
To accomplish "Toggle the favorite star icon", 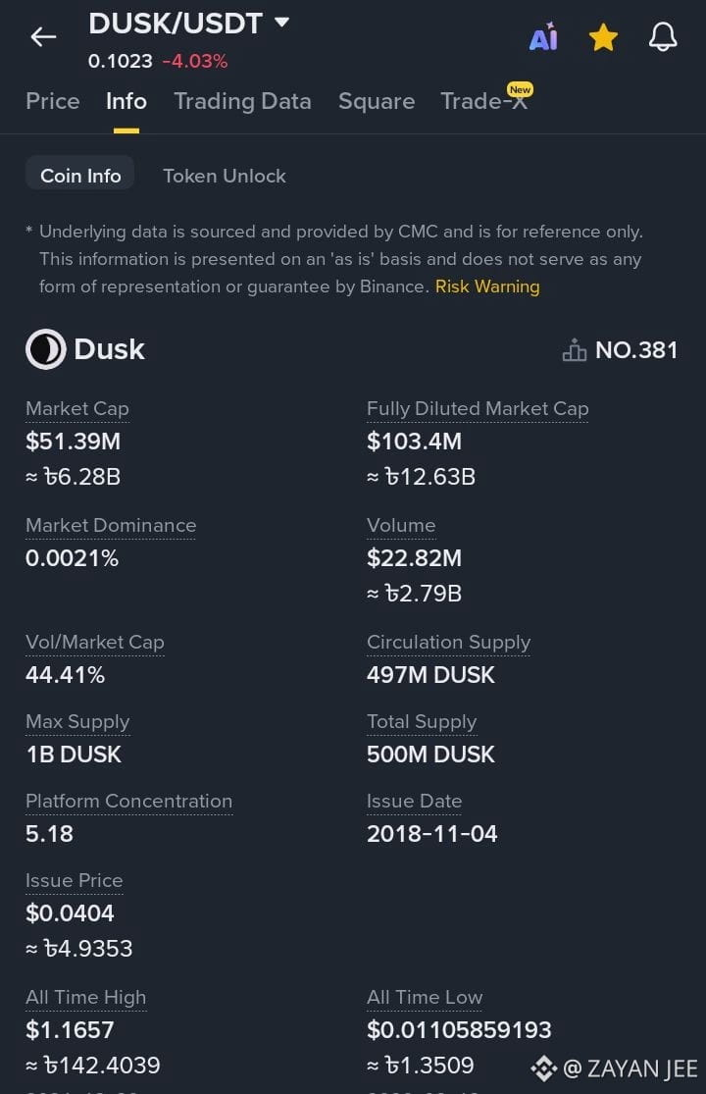I will click(603, 37).
